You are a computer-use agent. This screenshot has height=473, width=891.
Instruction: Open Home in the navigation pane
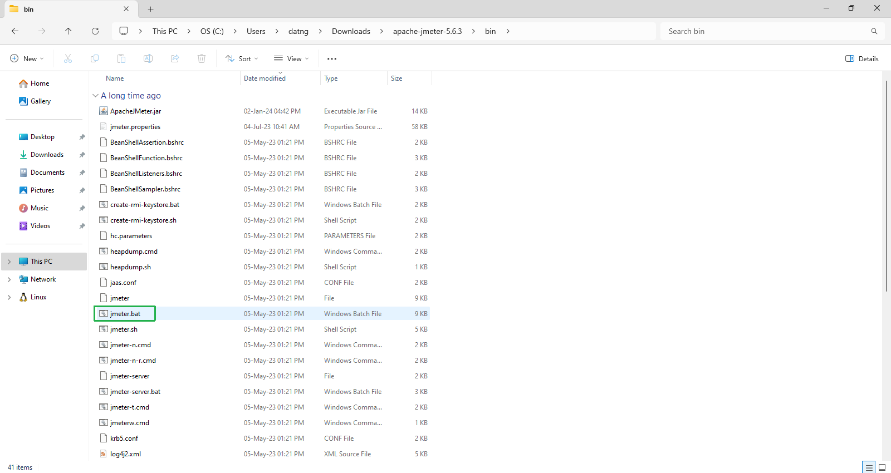point(40,83)
